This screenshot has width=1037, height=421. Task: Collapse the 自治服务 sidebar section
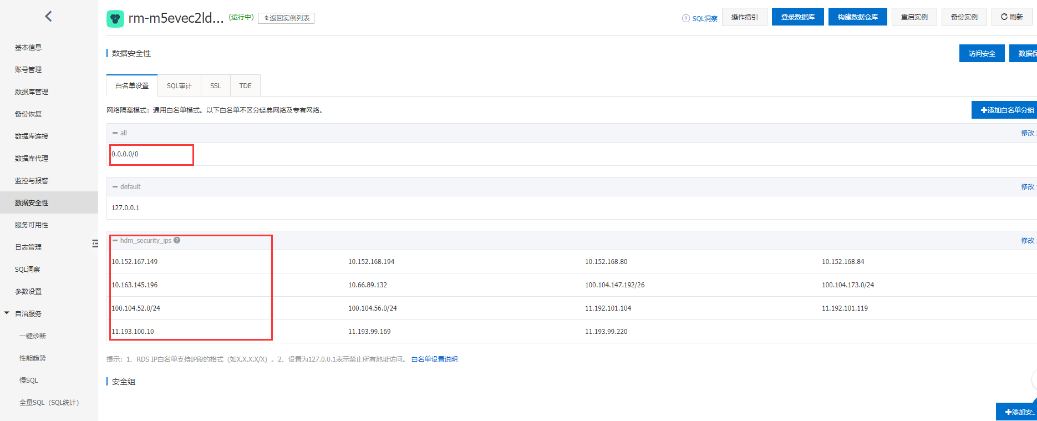[7, 313]
